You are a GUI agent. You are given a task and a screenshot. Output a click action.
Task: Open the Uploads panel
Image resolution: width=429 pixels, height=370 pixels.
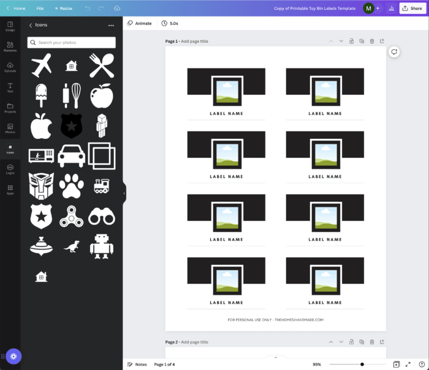[x=10, y=67]
